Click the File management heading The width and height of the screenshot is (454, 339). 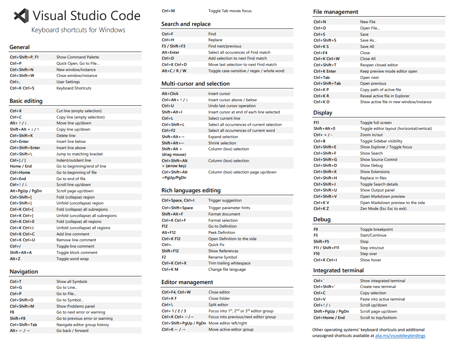[335, 12]
